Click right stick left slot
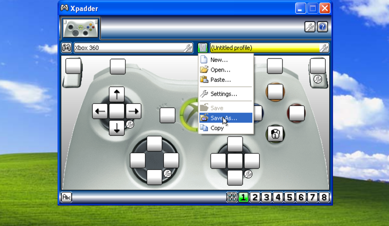 (218, 161)
